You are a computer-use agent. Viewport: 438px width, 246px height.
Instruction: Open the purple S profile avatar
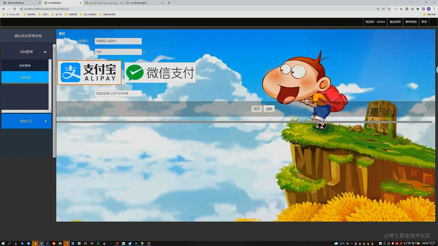[429, 9]
